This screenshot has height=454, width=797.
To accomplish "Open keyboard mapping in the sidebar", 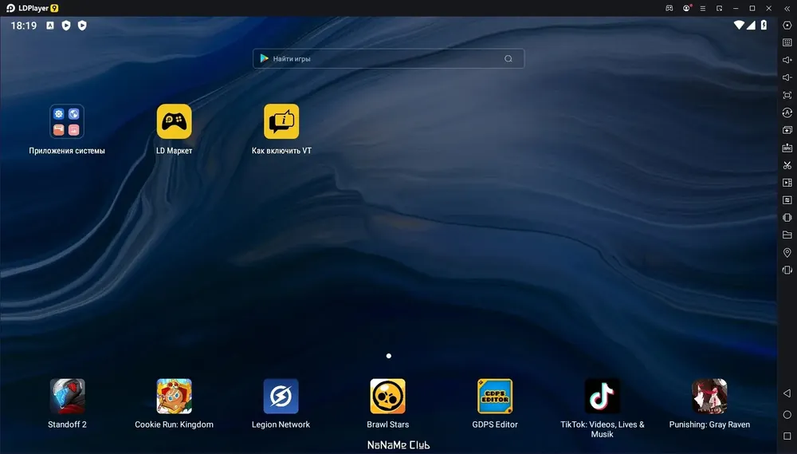I will click(787, 43).
